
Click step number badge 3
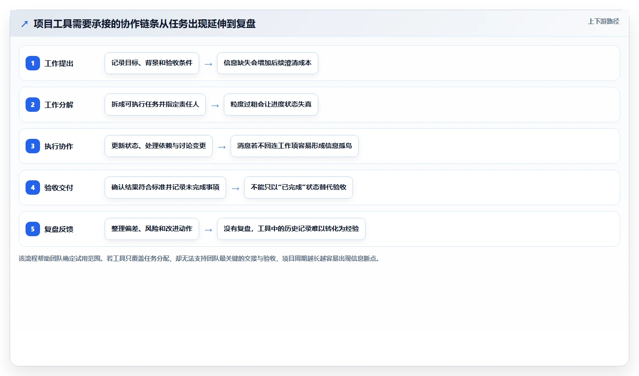33,146
